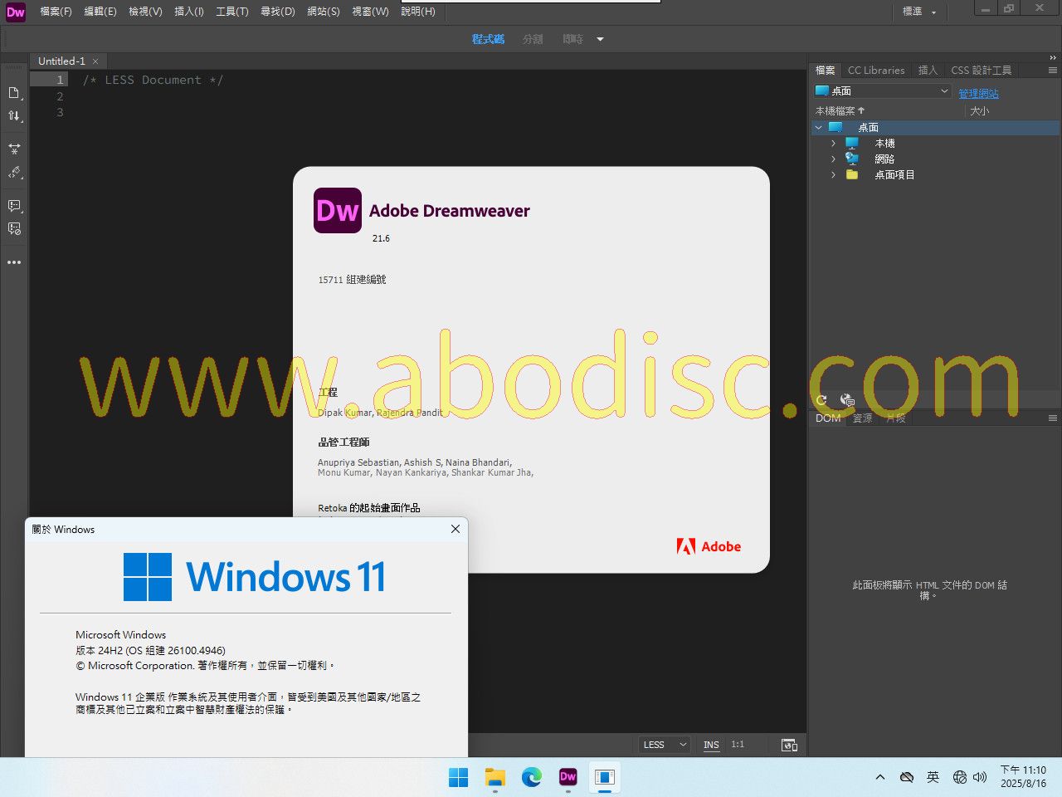Screen dimensions: 1062x797
Task: Sort by the 本機檔案 column header
Action: [x=840, y=111]
